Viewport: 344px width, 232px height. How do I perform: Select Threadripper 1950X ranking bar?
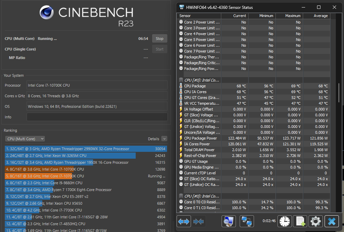click(x=86, y=162)
